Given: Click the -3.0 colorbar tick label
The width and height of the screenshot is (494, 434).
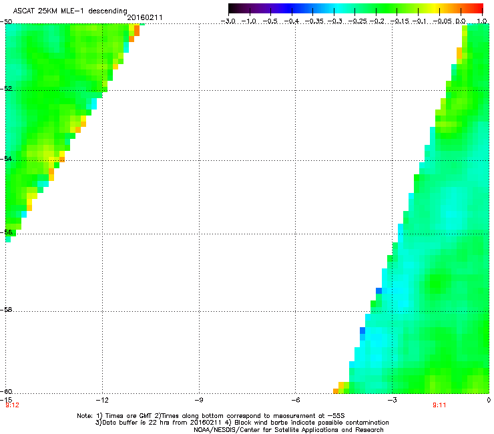Looking at the screenshot, I should coord(228,21).
